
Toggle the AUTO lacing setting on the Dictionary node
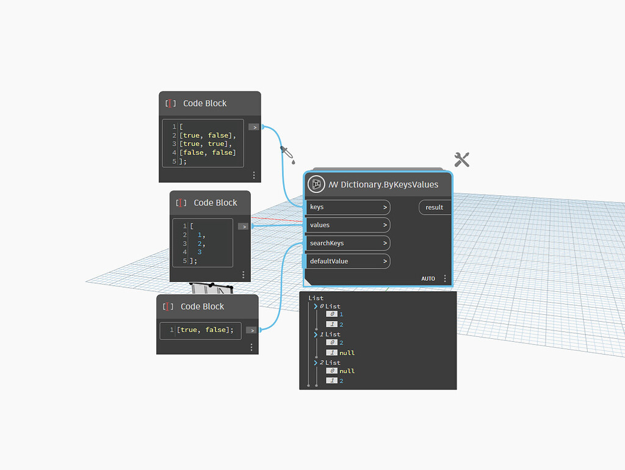click(428, 278)
